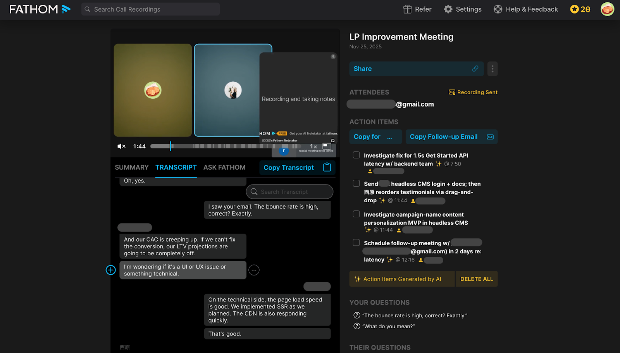Change playback speed from 1x
Screen dimensions: 620x353
tap(313, 146)
